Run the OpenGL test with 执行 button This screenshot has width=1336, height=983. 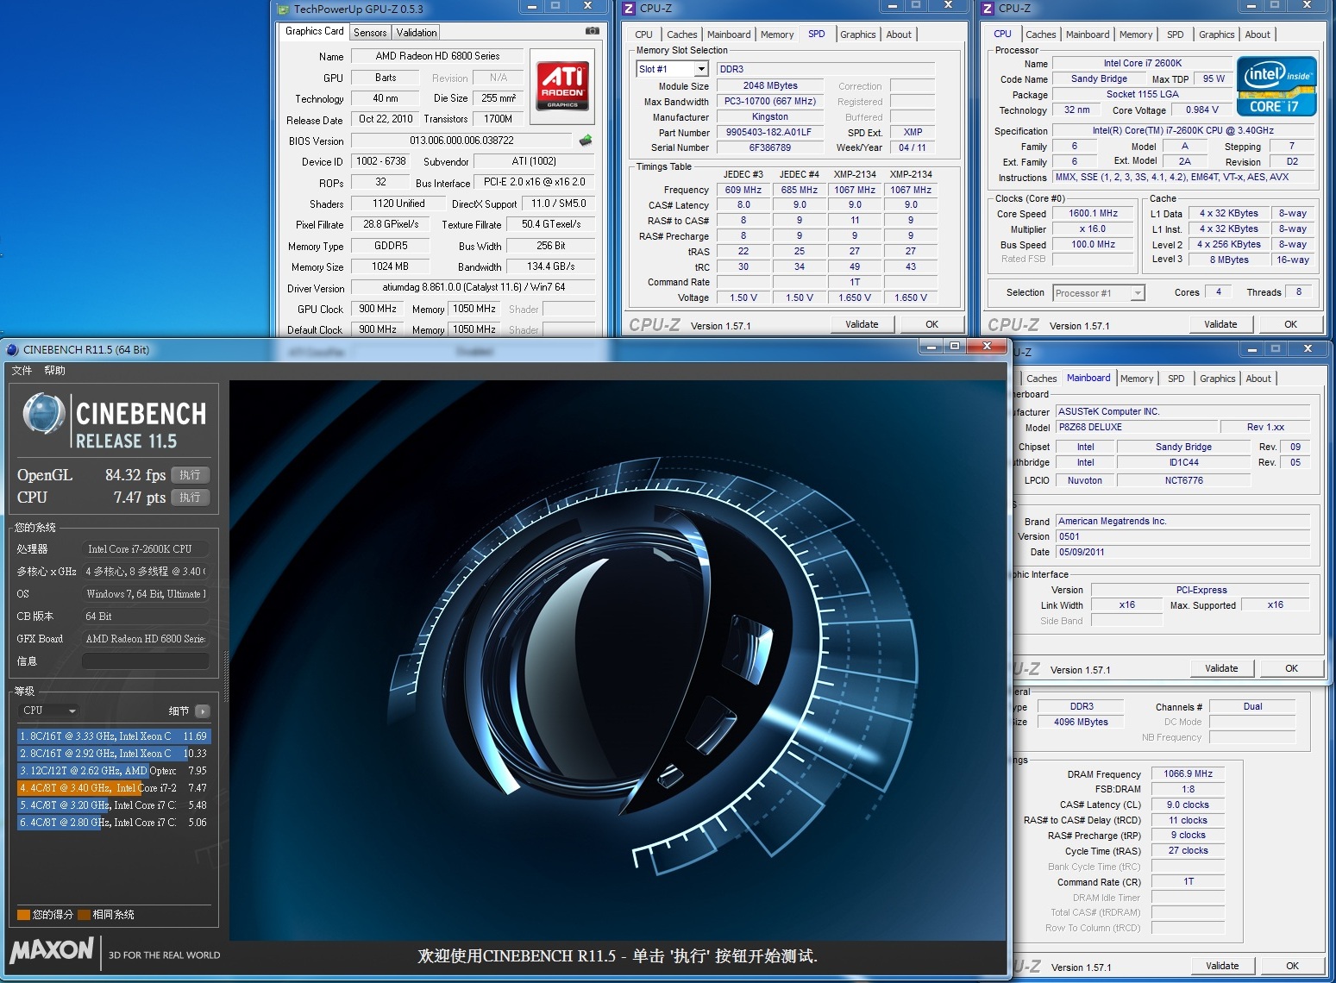(190, 475)
